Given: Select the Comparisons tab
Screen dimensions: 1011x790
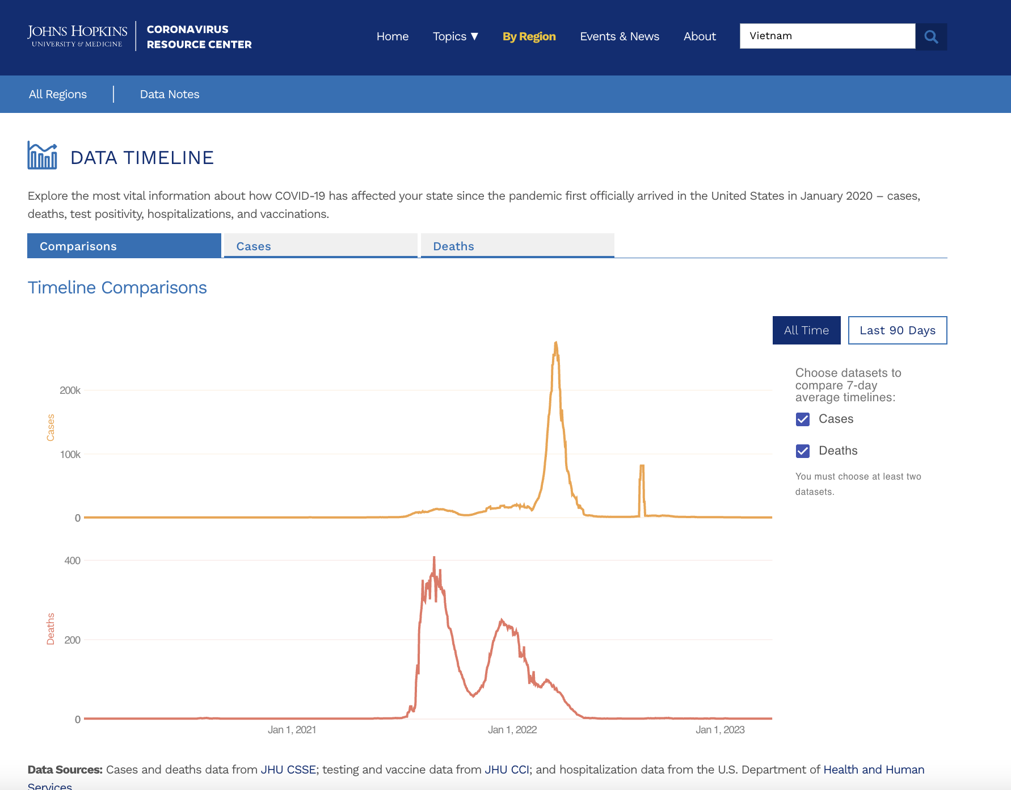Looking at the screenshot, I should point(124,246).
